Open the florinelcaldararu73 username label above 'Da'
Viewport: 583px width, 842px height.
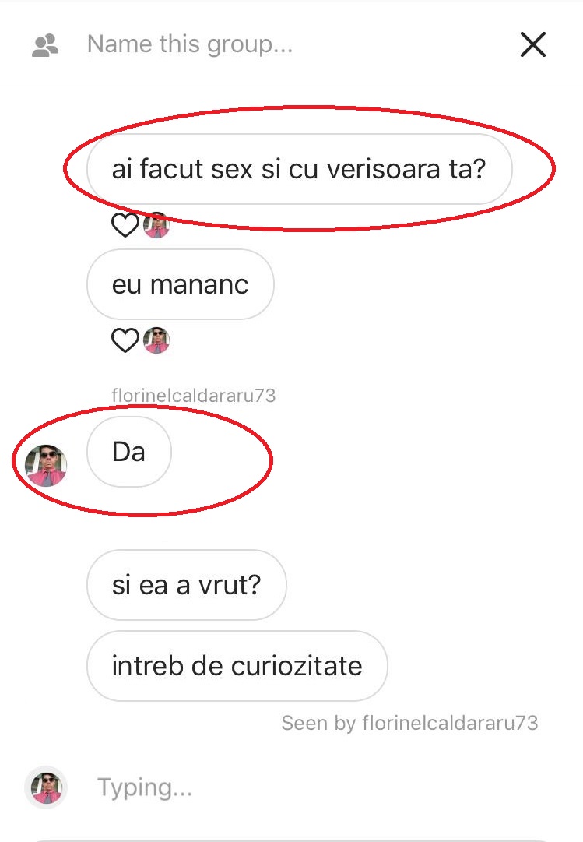coord(193,396)
